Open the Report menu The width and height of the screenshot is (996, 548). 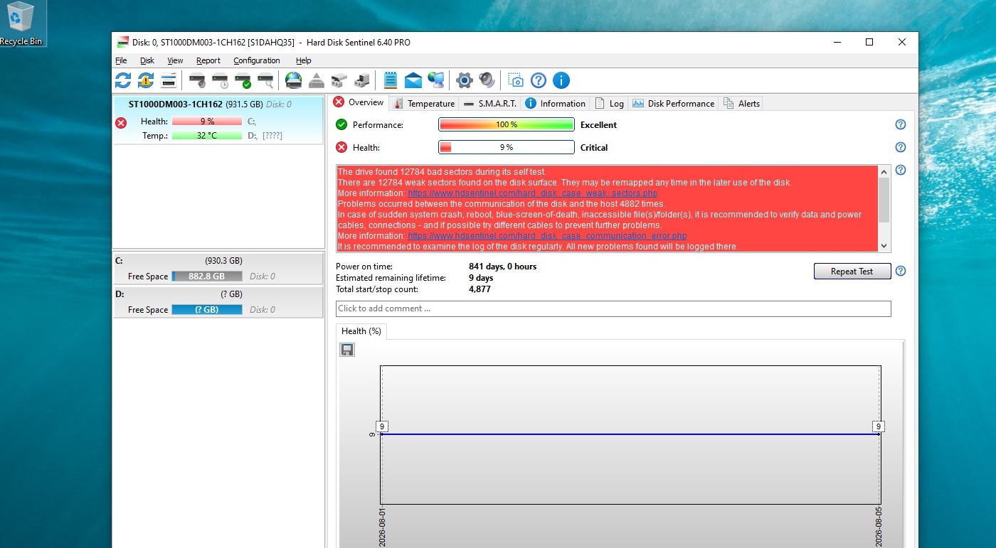(208, 60)
